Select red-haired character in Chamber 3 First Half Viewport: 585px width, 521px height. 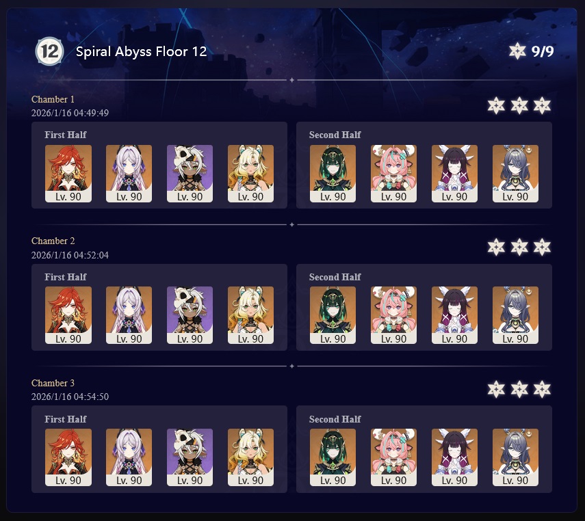[68, 457]
